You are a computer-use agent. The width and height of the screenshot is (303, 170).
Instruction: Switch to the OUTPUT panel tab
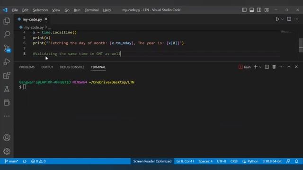(47, 67)
